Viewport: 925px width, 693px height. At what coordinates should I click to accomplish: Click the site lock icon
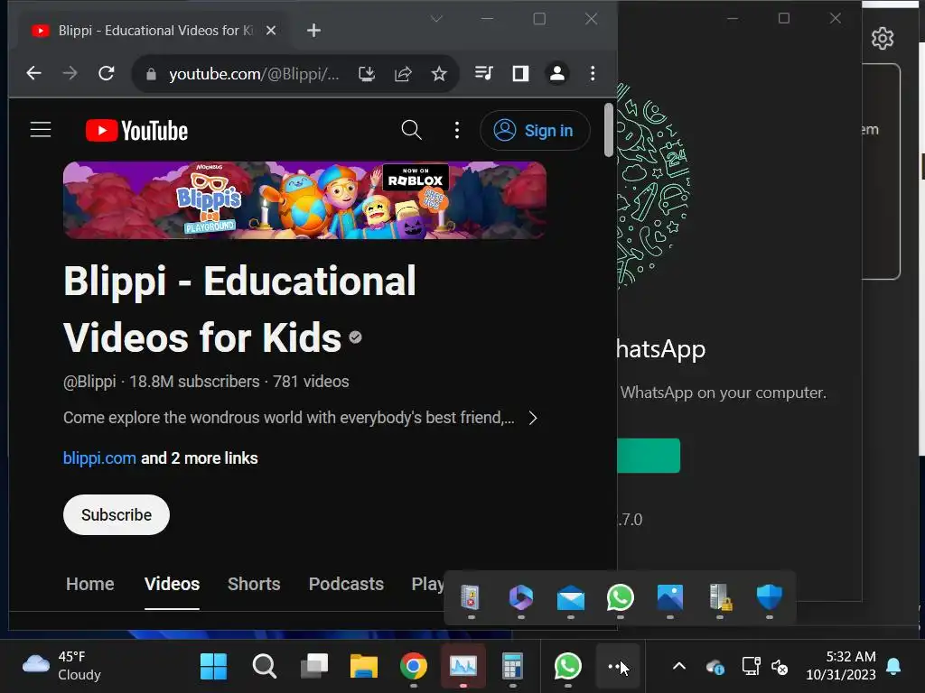coord(151,74)
